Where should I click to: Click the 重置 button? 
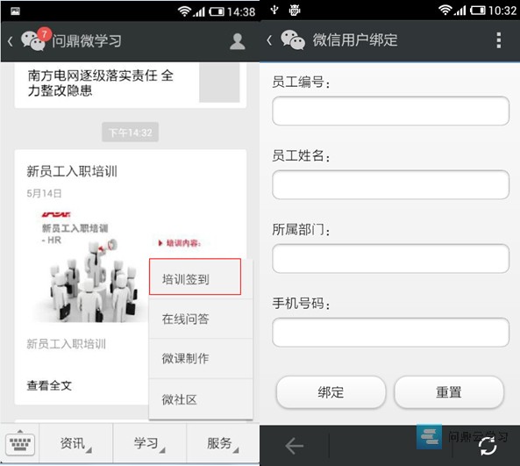(449, 392)
